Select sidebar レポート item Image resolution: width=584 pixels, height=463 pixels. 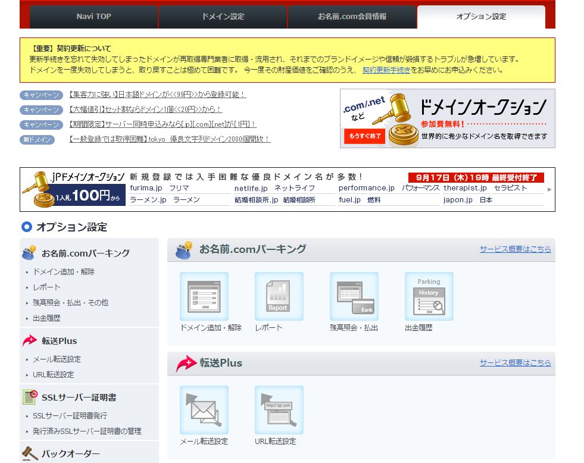coord(46,287)
